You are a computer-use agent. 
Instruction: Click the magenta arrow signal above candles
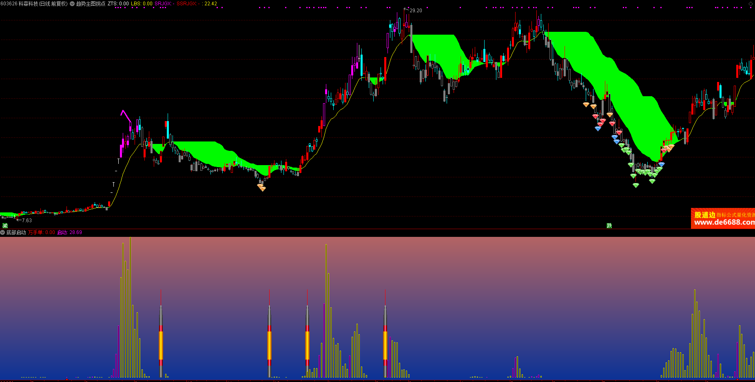click(125, 116)
